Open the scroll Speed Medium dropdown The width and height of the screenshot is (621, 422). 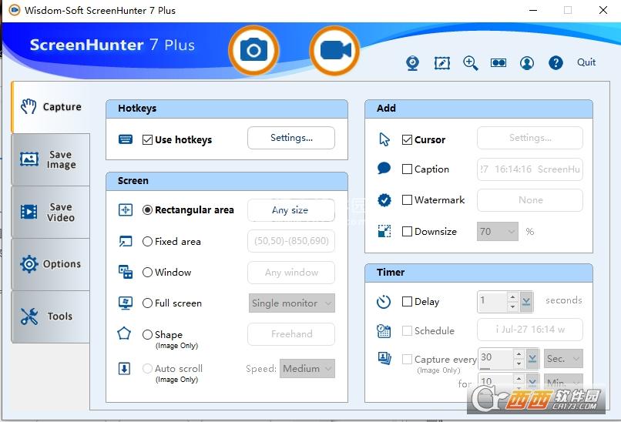(307, 369)
